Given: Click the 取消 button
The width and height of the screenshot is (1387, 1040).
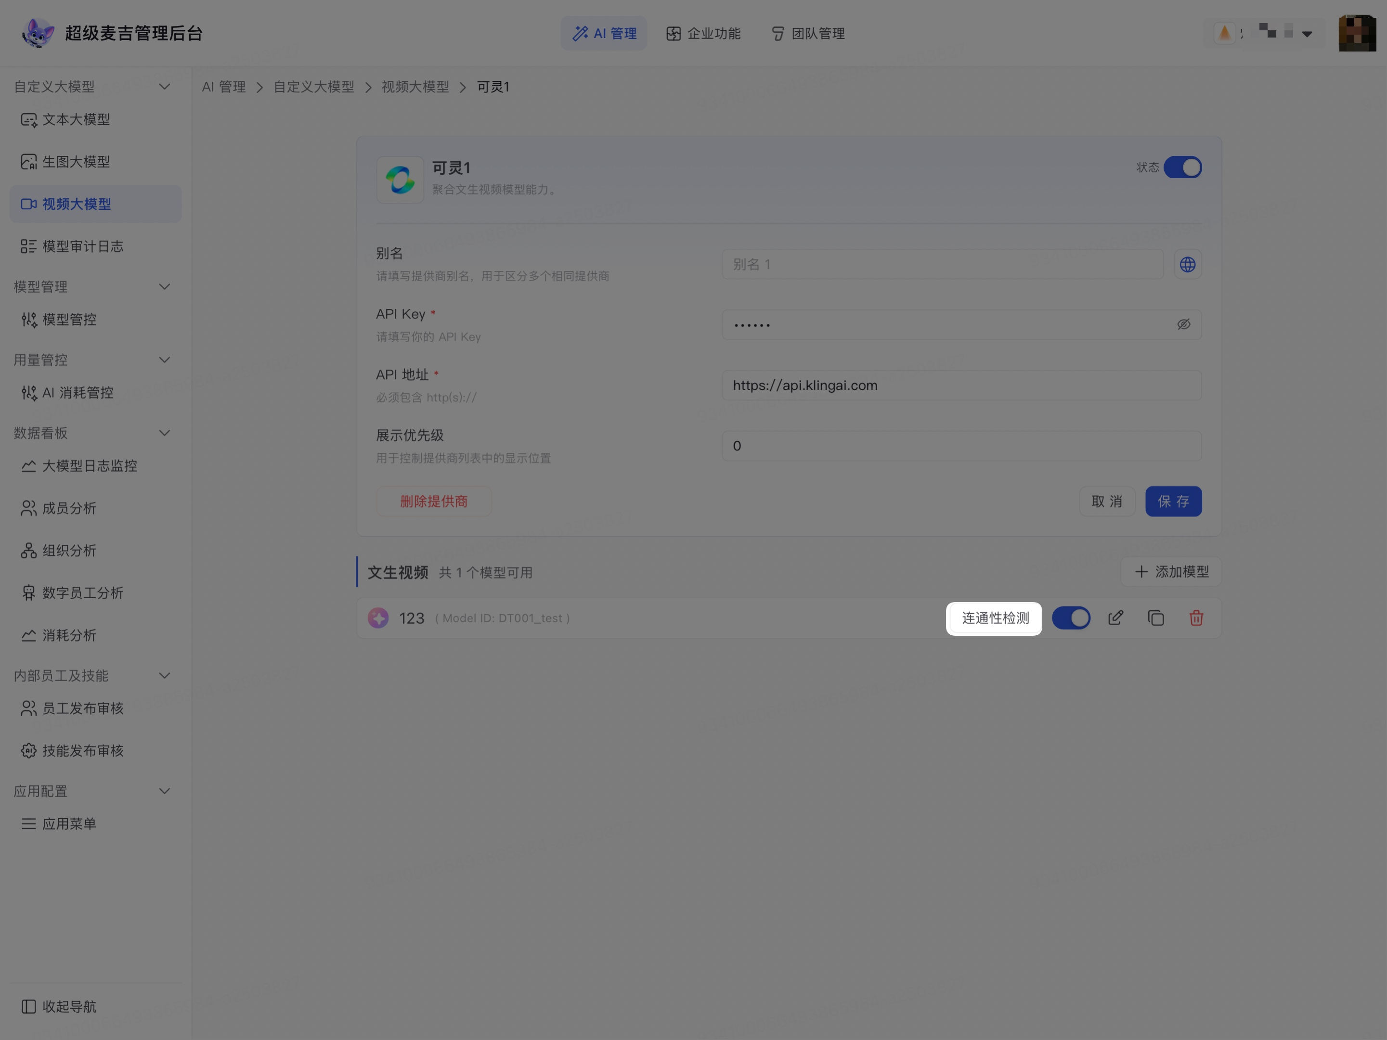Looking at the screenshot, I should tap(1107, 501).
